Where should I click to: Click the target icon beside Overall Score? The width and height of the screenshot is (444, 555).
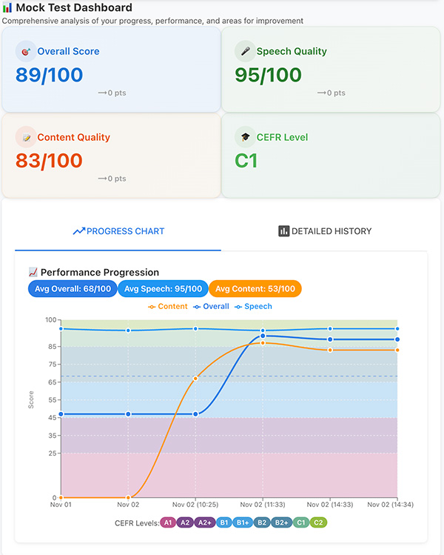[x=26, y=51]
